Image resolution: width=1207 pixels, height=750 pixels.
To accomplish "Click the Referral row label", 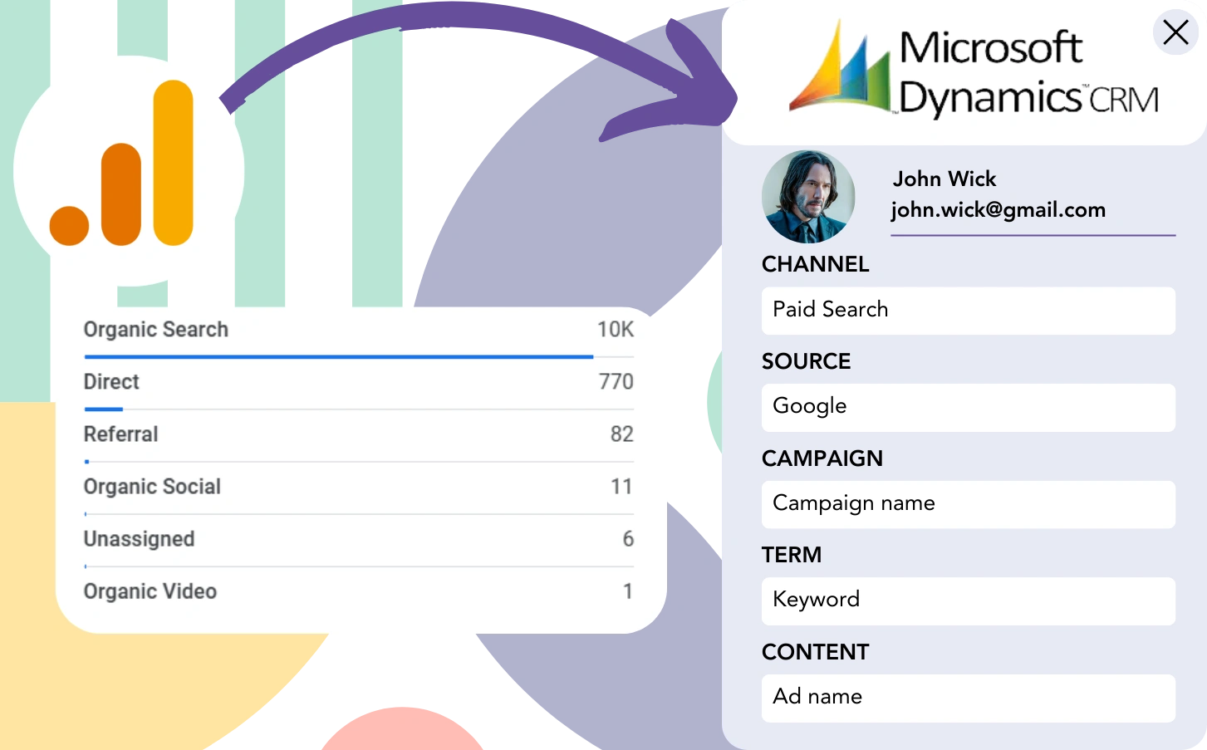I will [x=120, y=434].
